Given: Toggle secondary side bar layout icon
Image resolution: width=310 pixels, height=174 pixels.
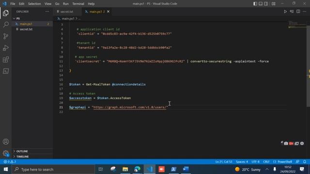Looking at the screenshot, I should (266, 4).
